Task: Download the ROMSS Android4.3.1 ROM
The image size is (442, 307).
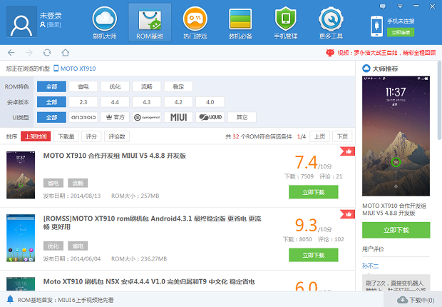Action: (314, 255)
